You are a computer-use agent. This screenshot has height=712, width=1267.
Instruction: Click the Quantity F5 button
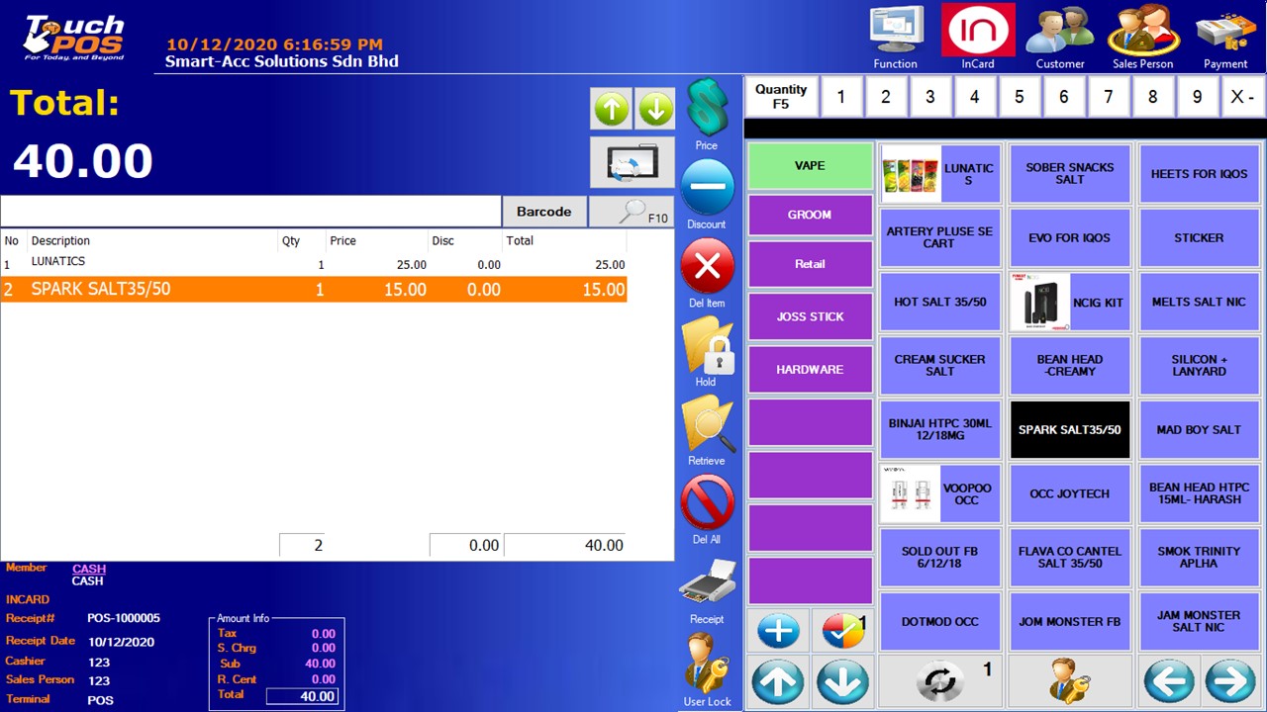[781, 97]
